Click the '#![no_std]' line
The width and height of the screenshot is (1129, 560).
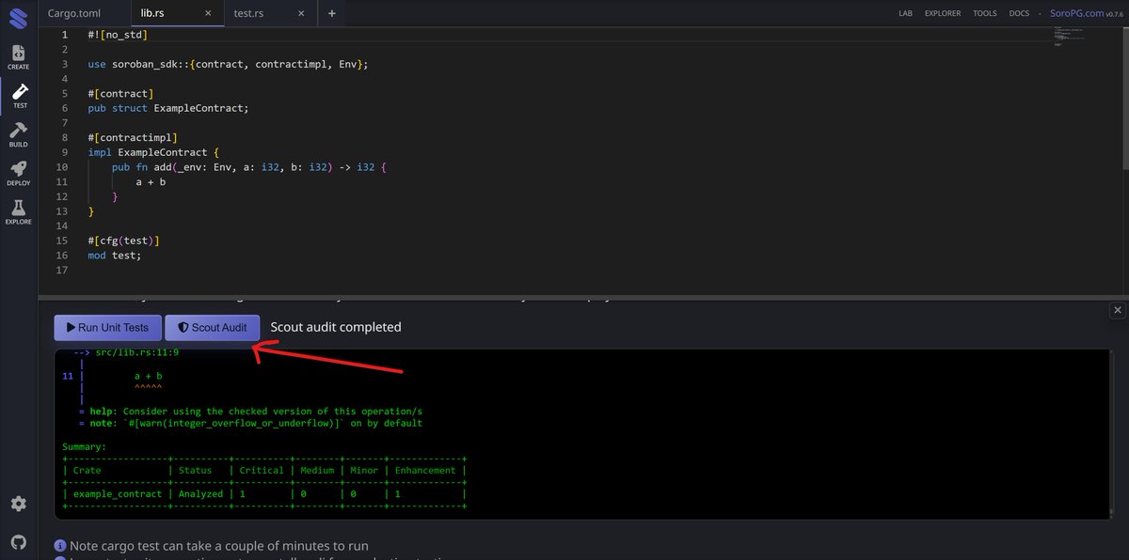(x=118, y=35)
